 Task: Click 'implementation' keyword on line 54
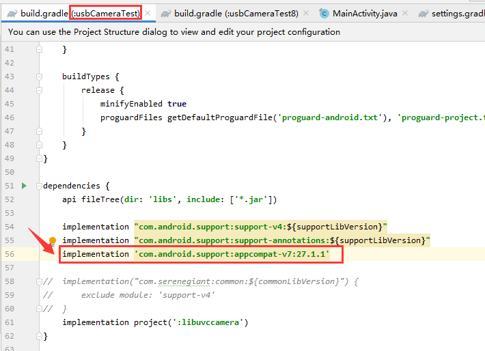[96, 227]
